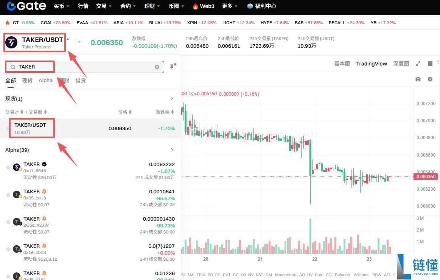Open the Web3 menu item
440x280 pixels.
point(204,6)
